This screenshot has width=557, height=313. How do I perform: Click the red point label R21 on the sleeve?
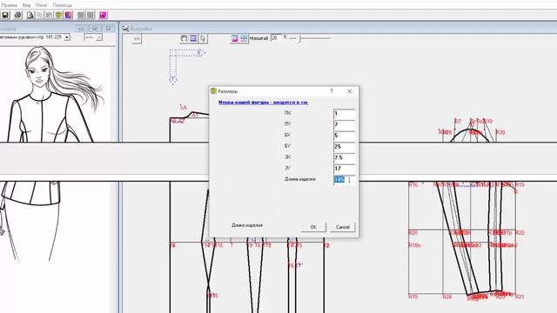[x=520, y=296]
